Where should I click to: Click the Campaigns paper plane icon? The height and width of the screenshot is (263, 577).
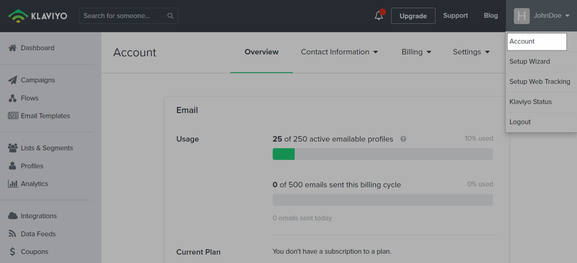pyautogui.click(x=13, y=80)
